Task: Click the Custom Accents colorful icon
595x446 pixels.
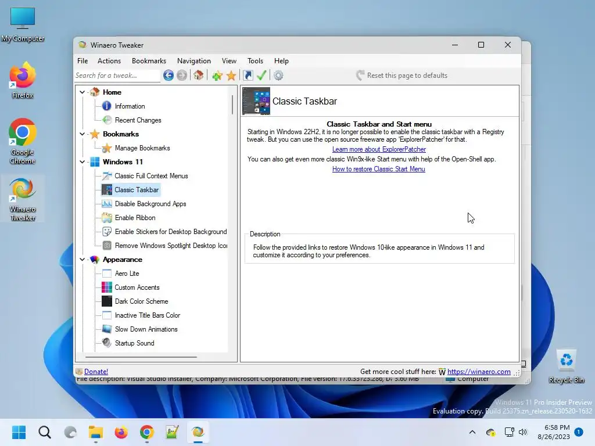Action: tap(107, 287)
